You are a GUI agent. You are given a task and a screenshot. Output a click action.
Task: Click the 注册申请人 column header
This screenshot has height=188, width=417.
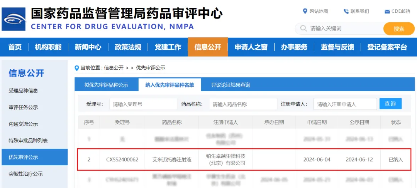(225, 122)
